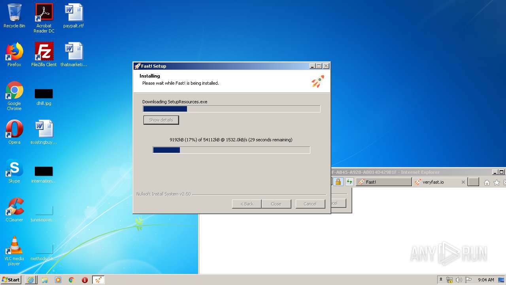Open a new tab in Internet Explorer
Image resolution: width=506 pixels, height=285 pixels.
[473, 182]
